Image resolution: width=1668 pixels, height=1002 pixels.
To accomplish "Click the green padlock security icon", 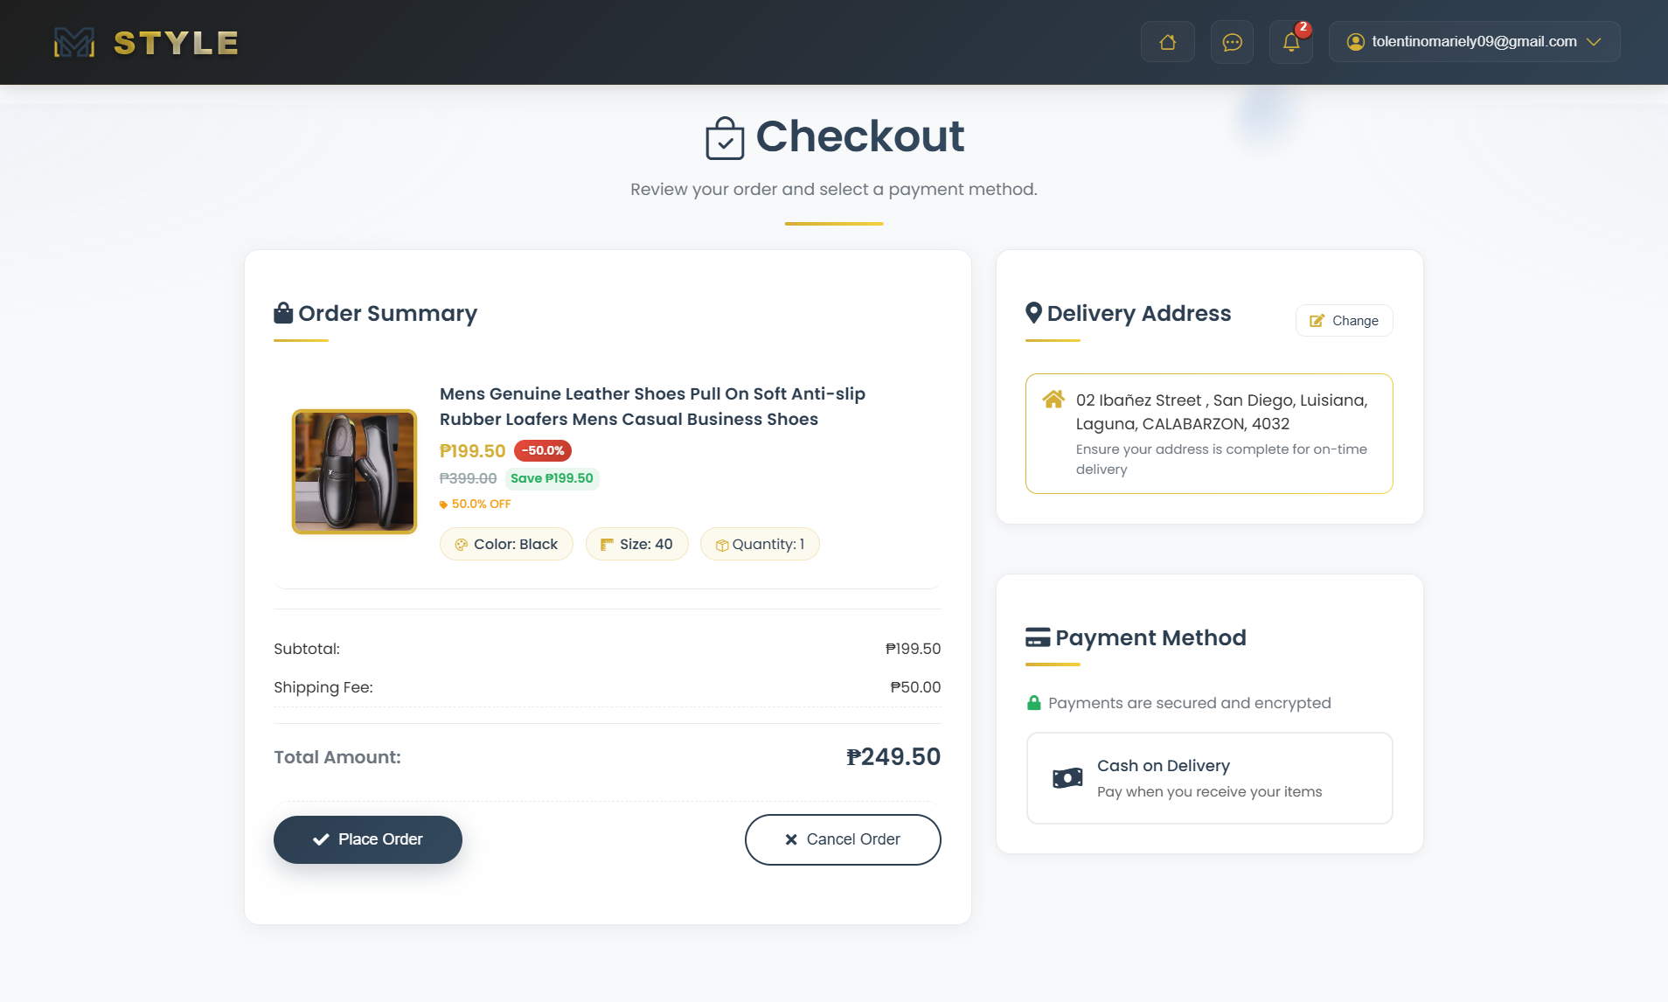I will point(1034,702).
